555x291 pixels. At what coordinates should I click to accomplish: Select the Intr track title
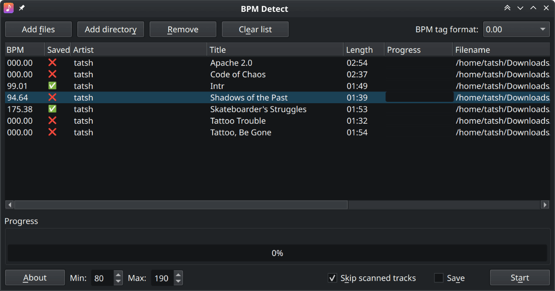217,86
